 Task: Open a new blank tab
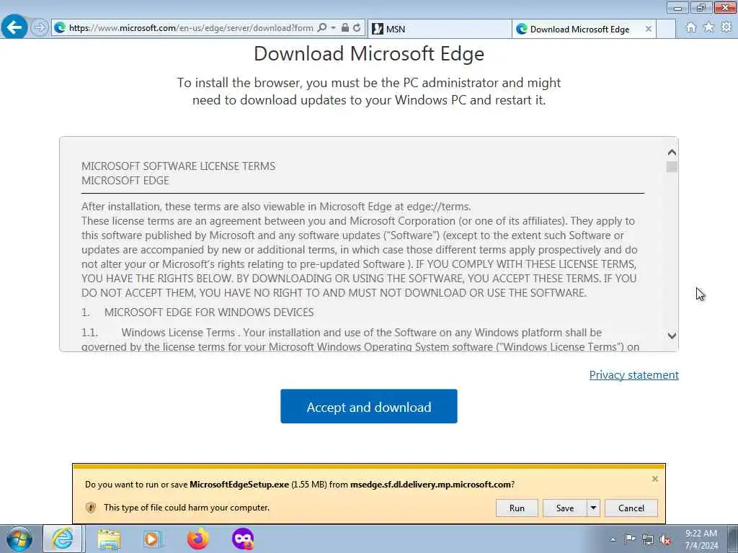pos(665,29)
